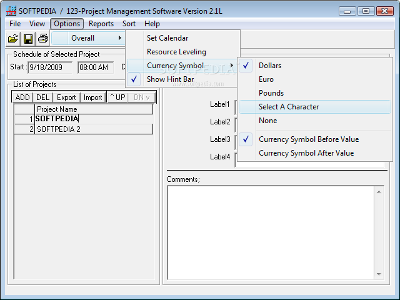Open the File menu
The height and width of the screenshot is (300, 400).
click(x=15, y=24)
